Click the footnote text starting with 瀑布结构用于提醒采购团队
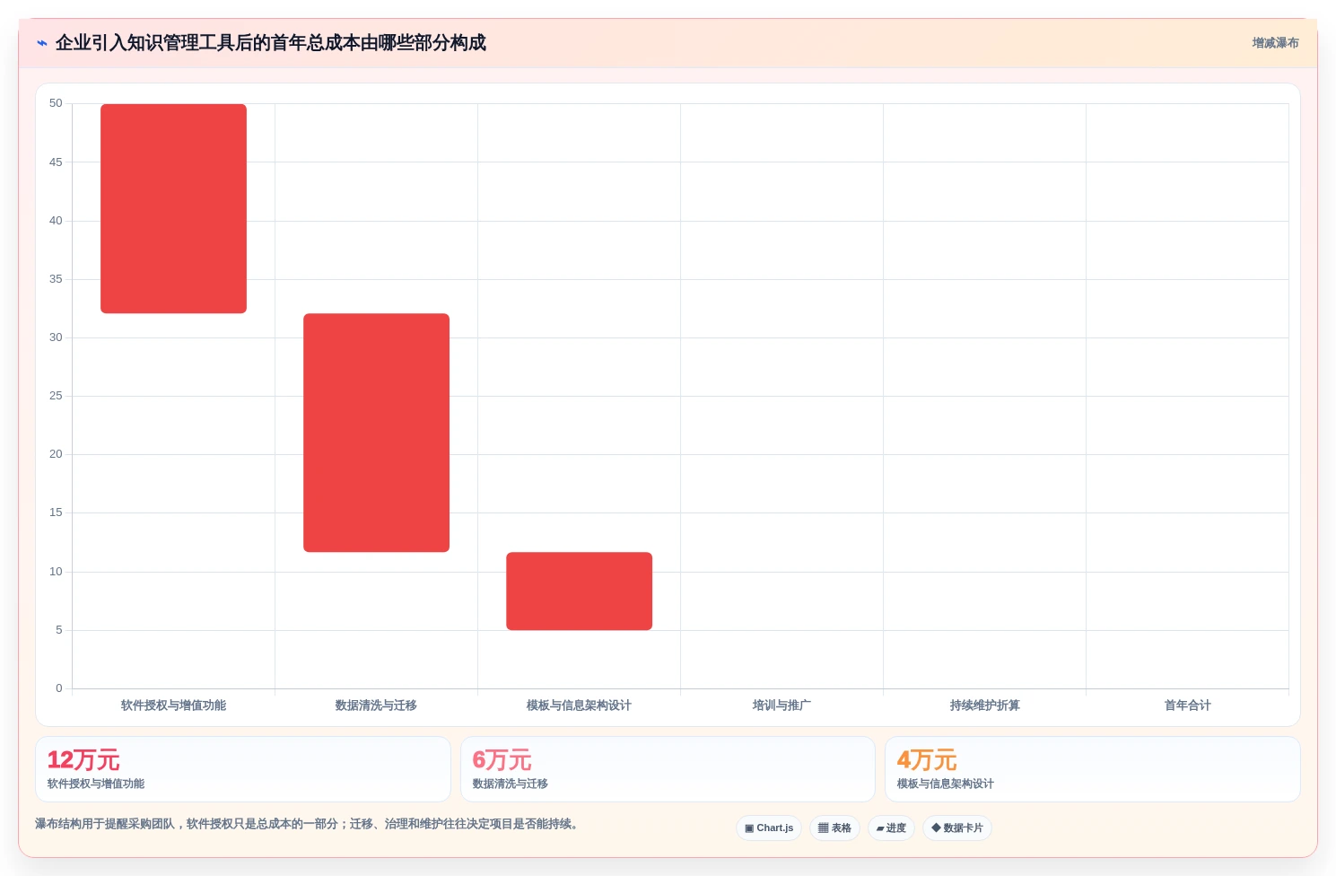This screenshot has height=876, width=1336. pyautogui.click(x=309, y=824)
